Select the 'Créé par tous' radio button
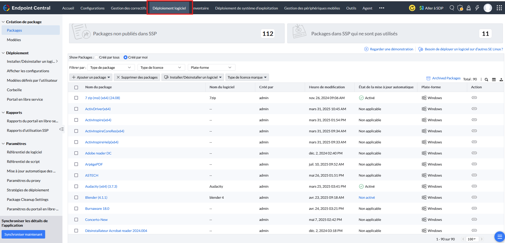 point(97,57)
